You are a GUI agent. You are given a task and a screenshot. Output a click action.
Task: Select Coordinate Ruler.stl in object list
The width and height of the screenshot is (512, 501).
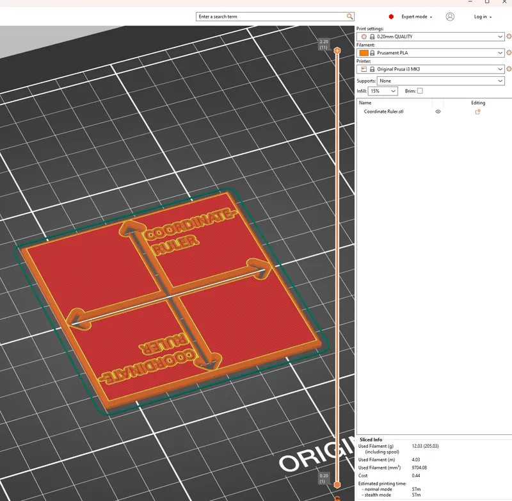coord(383,111)
